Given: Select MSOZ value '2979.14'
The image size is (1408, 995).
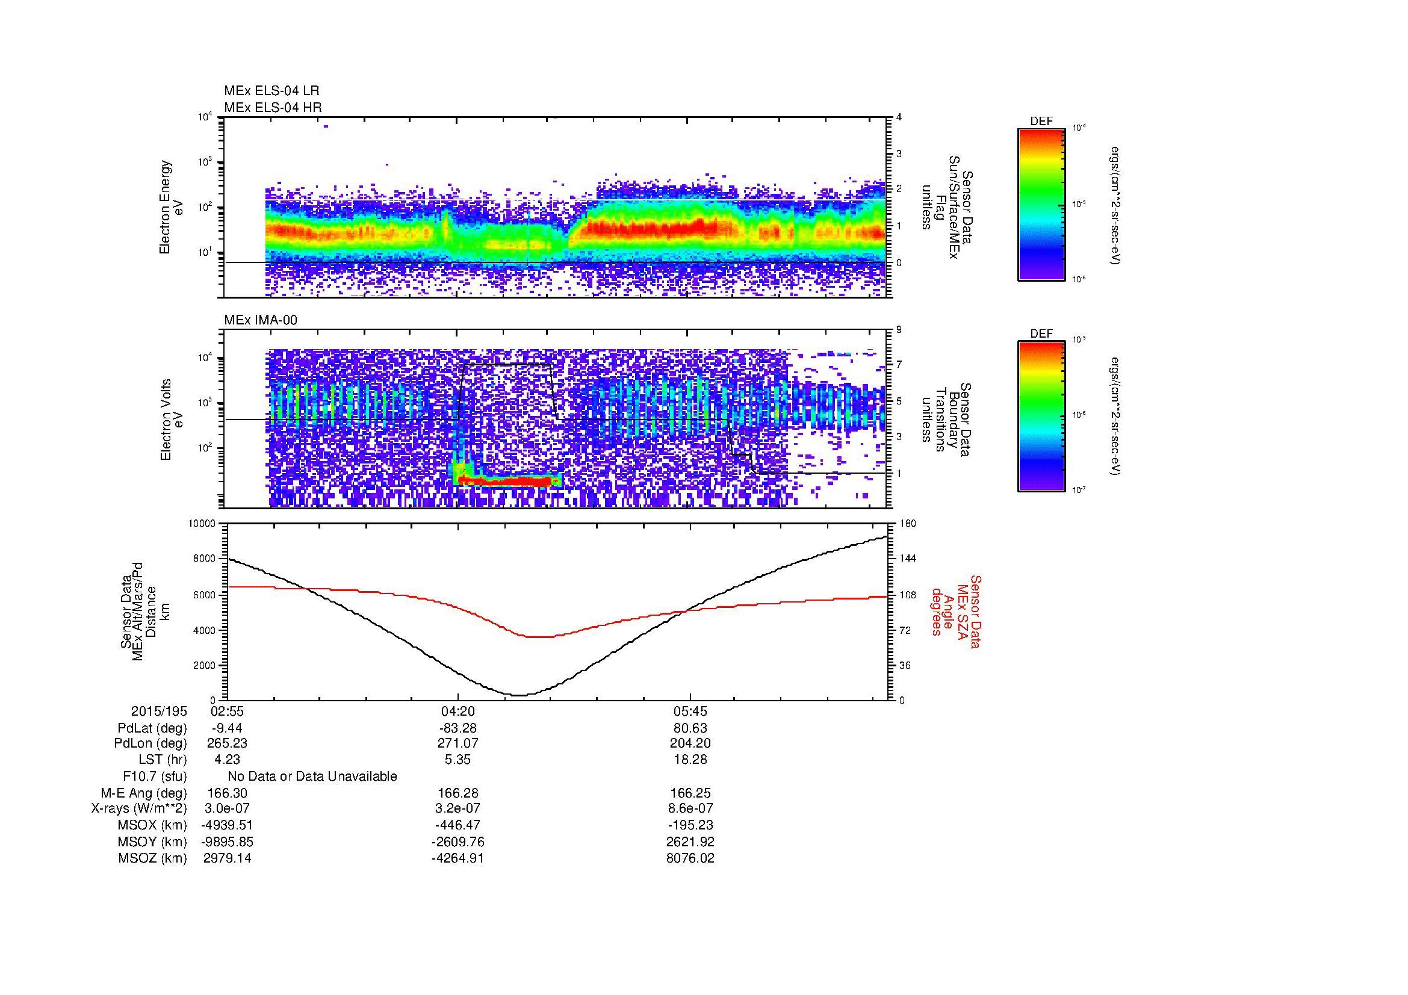Looking at the screenshot, I should (x=227, y=858).
